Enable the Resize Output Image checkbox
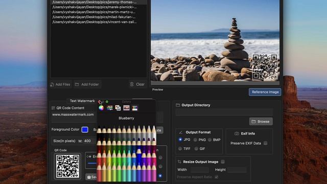Screen dimensions: 327x184 (223, 162)
